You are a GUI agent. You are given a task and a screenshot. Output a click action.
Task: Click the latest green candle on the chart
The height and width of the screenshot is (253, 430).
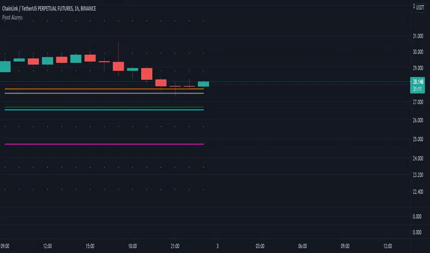coord(203,84)
